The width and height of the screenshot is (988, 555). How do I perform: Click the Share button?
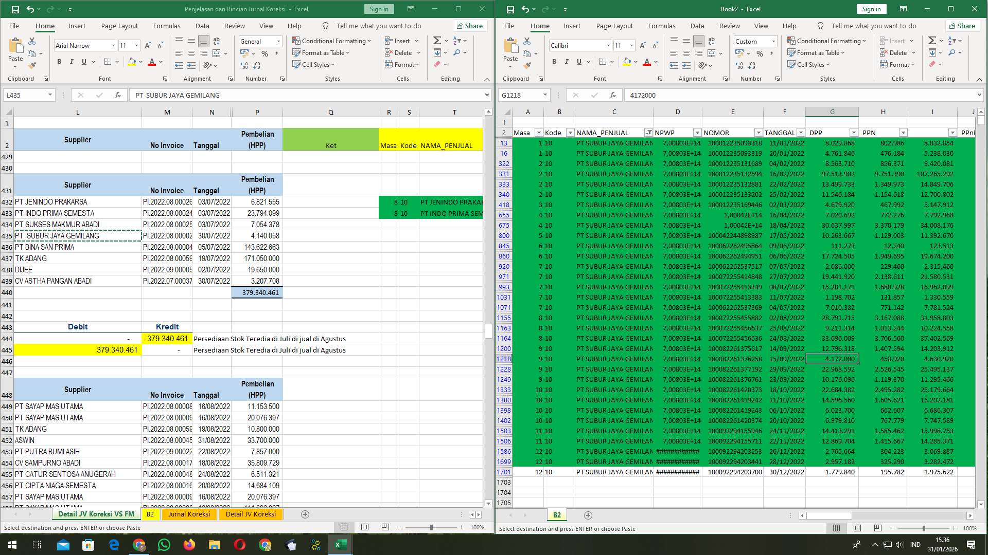(x=469, y=26)
